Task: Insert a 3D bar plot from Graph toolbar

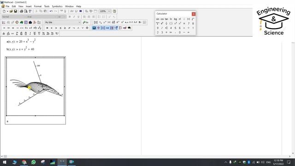Action: point(30,23)
